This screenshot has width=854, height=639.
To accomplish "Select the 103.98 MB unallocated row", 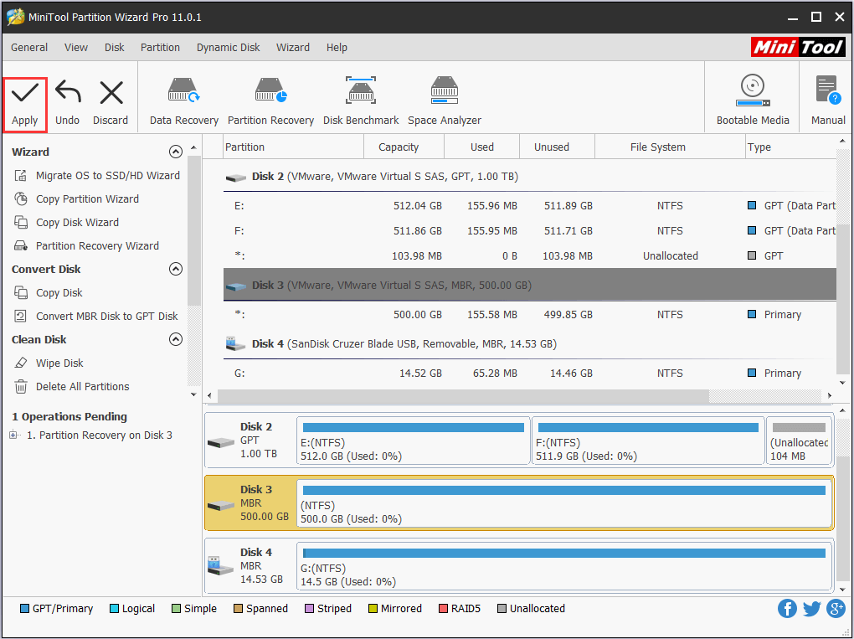I will pyautogui.click(x=529, y=256).
